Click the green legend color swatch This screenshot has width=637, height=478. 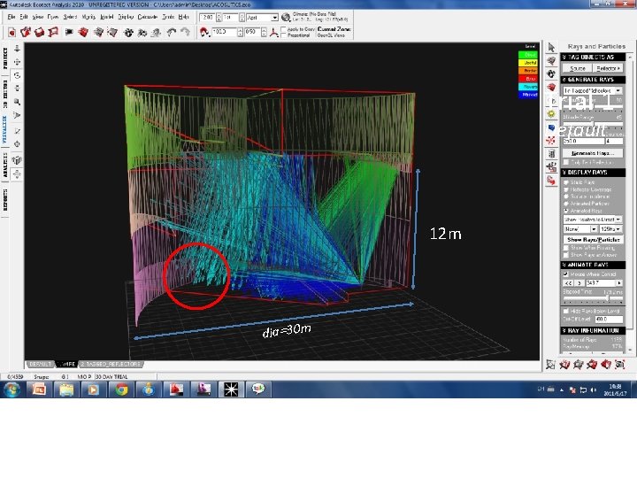[527, 55]
